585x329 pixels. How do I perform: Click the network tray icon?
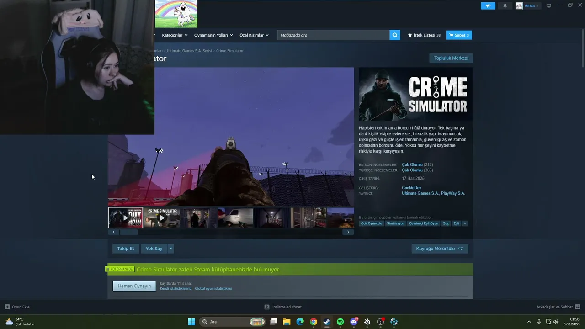click(x=549, y=322)
